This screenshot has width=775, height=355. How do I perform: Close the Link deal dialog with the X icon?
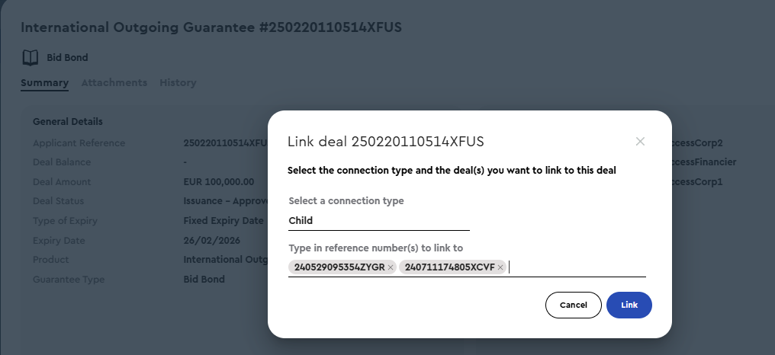coord(640,142)
